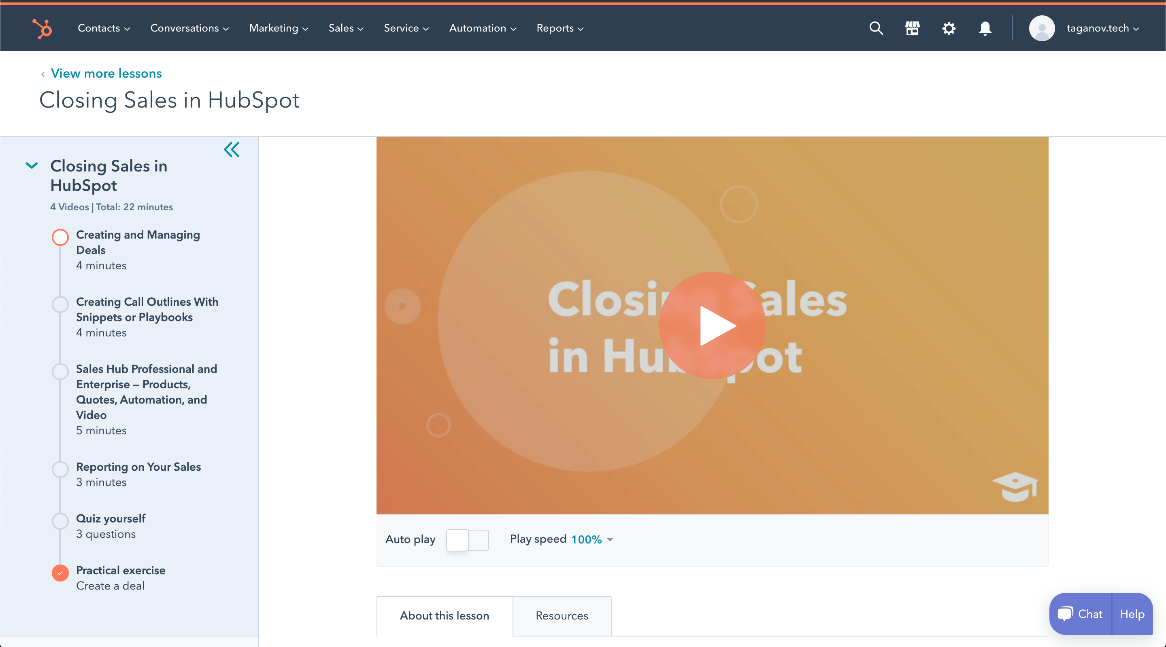Open taganov.tech account dropdown

1102,28
